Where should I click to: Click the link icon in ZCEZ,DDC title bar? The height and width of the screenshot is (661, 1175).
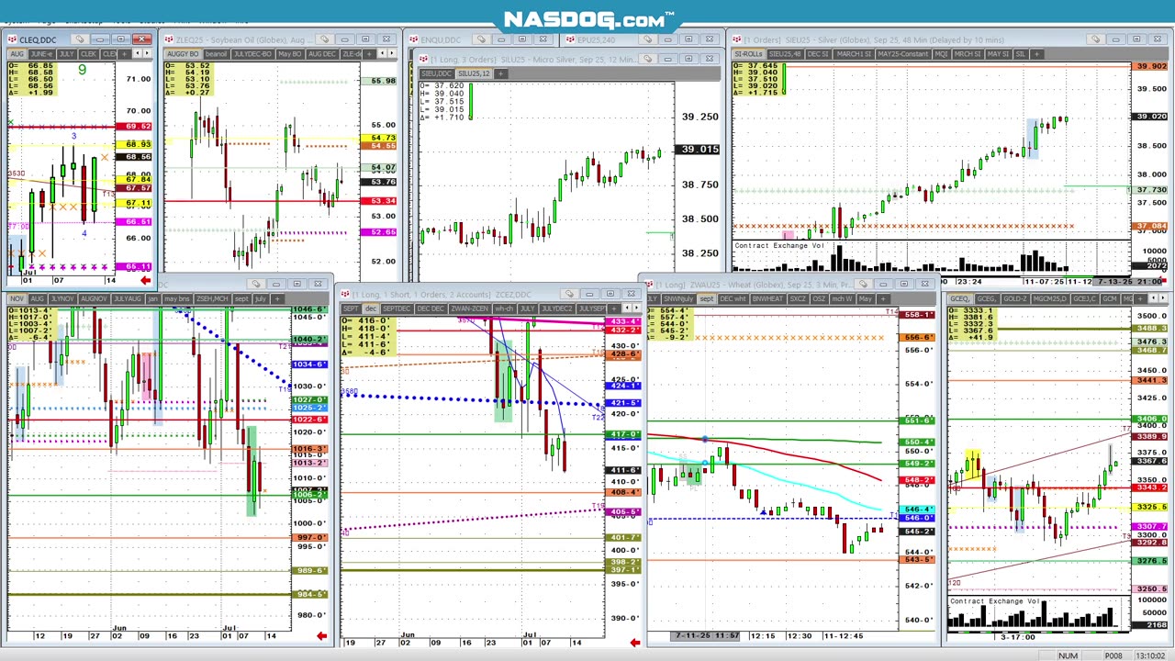(x=569, y=294)
